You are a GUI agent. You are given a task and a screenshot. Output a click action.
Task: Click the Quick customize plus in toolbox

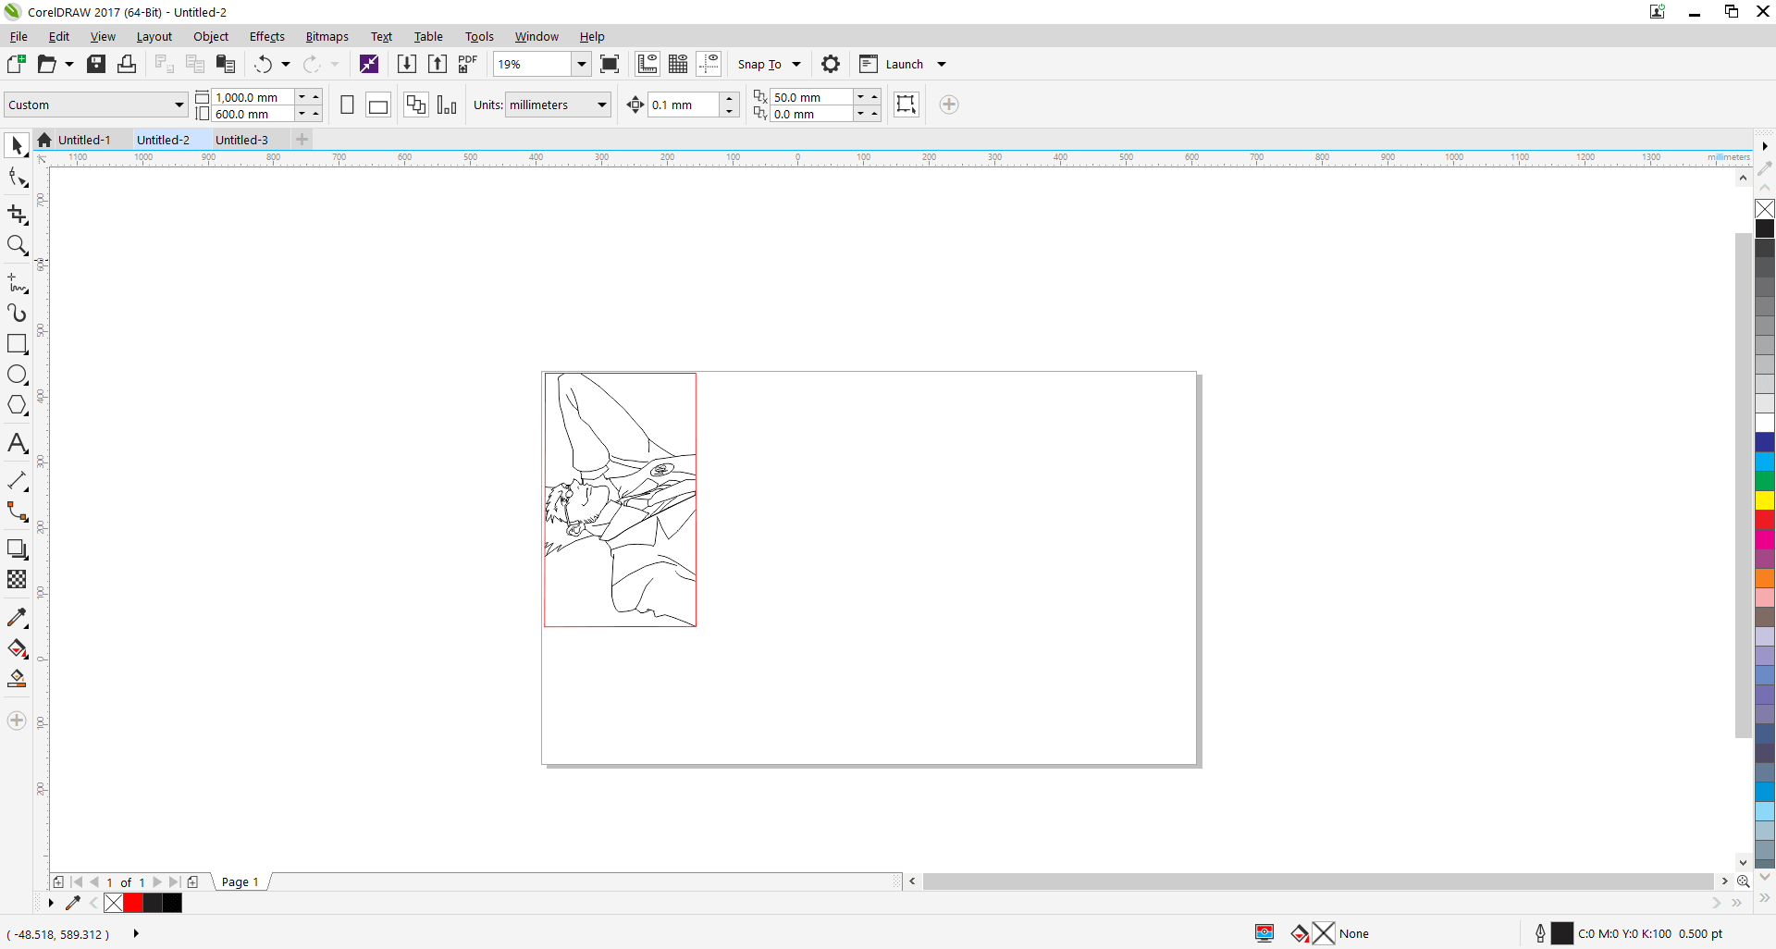(17, 721)
